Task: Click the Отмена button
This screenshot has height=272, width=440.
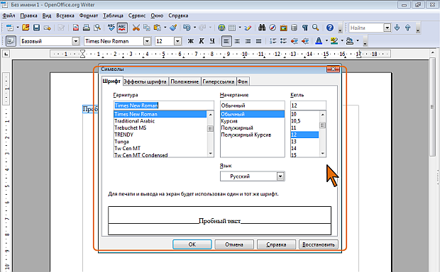Action: 234,244
